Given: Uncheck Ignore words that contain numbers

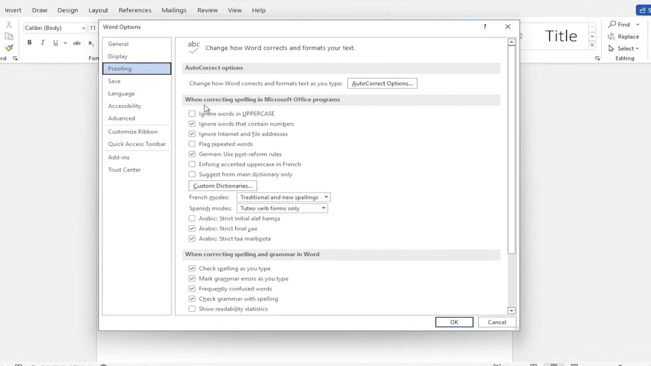Looking at the screenshot, I should [192, 124].
